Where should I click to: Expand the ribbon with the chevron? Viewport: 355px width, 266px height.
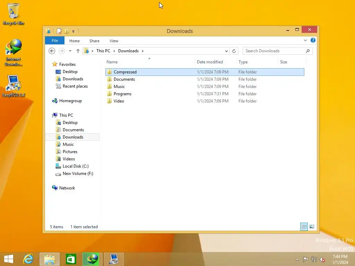(x=305, y=41)
